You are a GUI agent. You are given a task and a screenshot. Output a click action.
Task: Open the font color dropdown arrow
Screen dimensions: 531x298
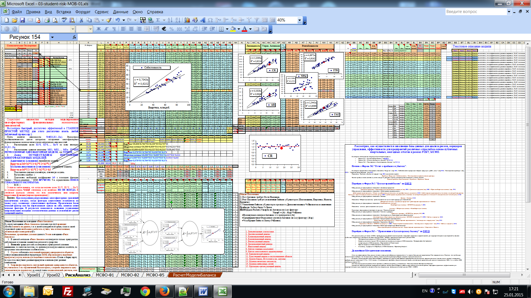pos(251,29)
